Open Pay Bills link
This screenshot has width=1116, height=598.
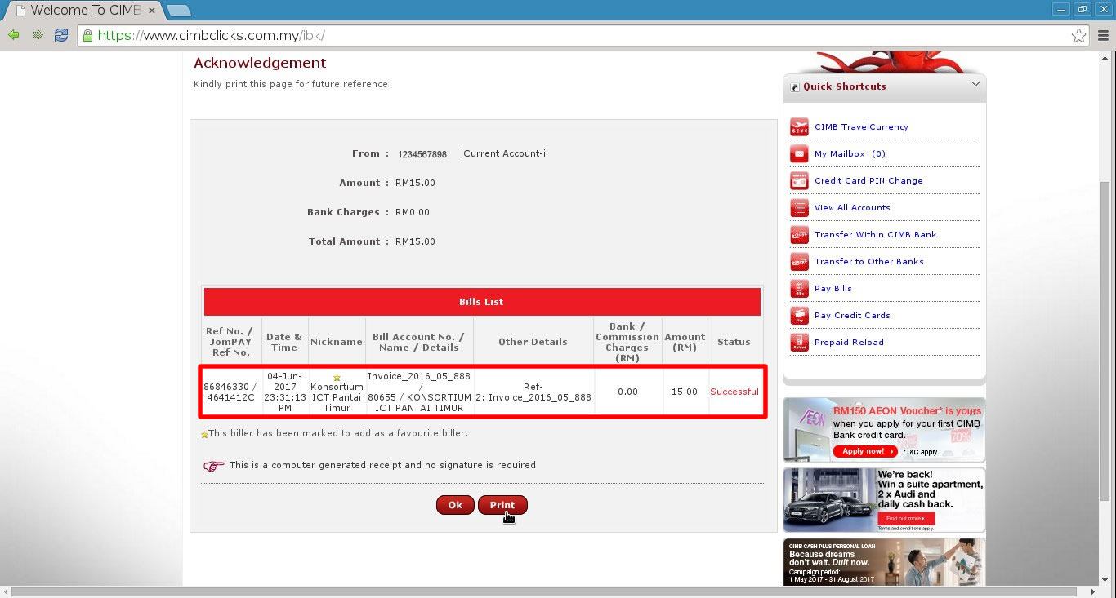pyautogui.click(x=833, y=289)
